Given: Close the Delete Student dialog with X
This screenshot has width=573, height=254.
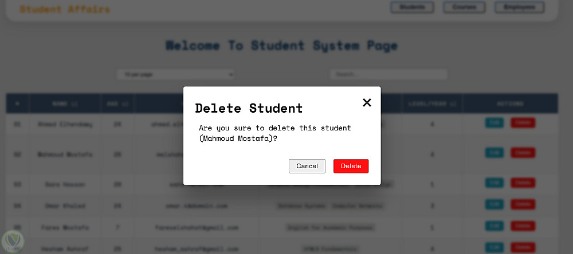Looking at the screenshot, I should 367,102.
